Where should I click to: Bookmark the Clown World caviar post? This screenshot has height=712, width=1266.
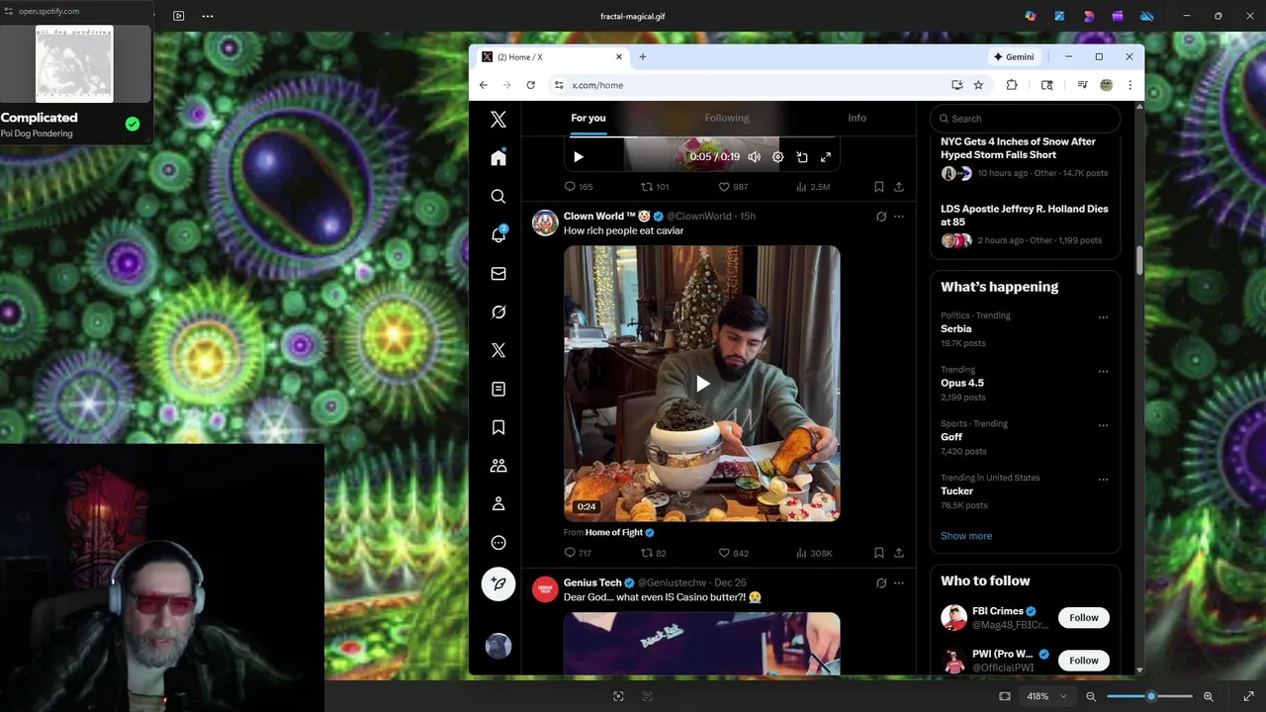[878, 553]
